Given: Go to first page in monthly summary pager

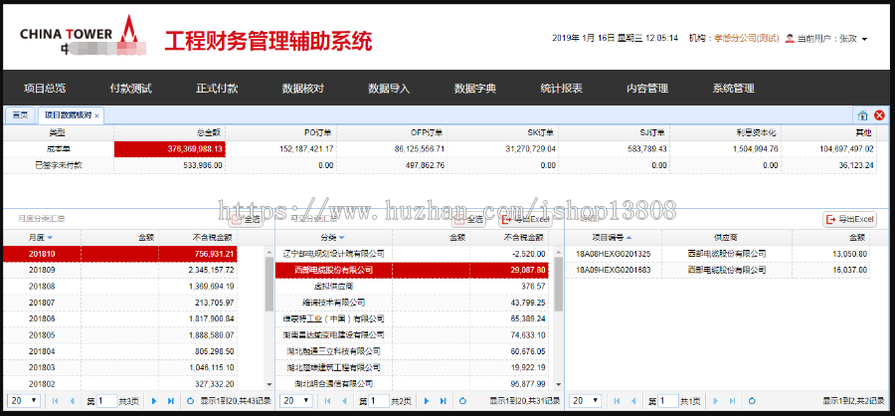Looking at the screenshot, I should (56, 401).
